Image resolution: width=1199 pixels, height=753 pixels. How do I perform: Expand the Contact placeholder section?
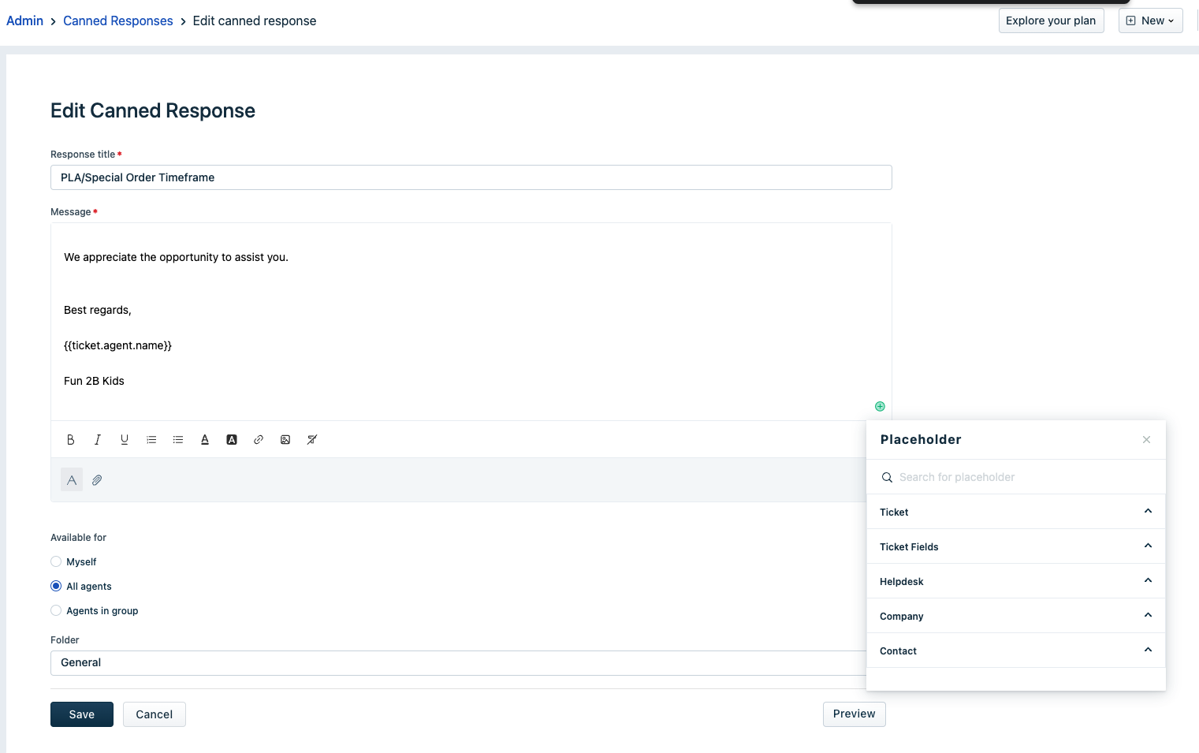(1015, 650)
